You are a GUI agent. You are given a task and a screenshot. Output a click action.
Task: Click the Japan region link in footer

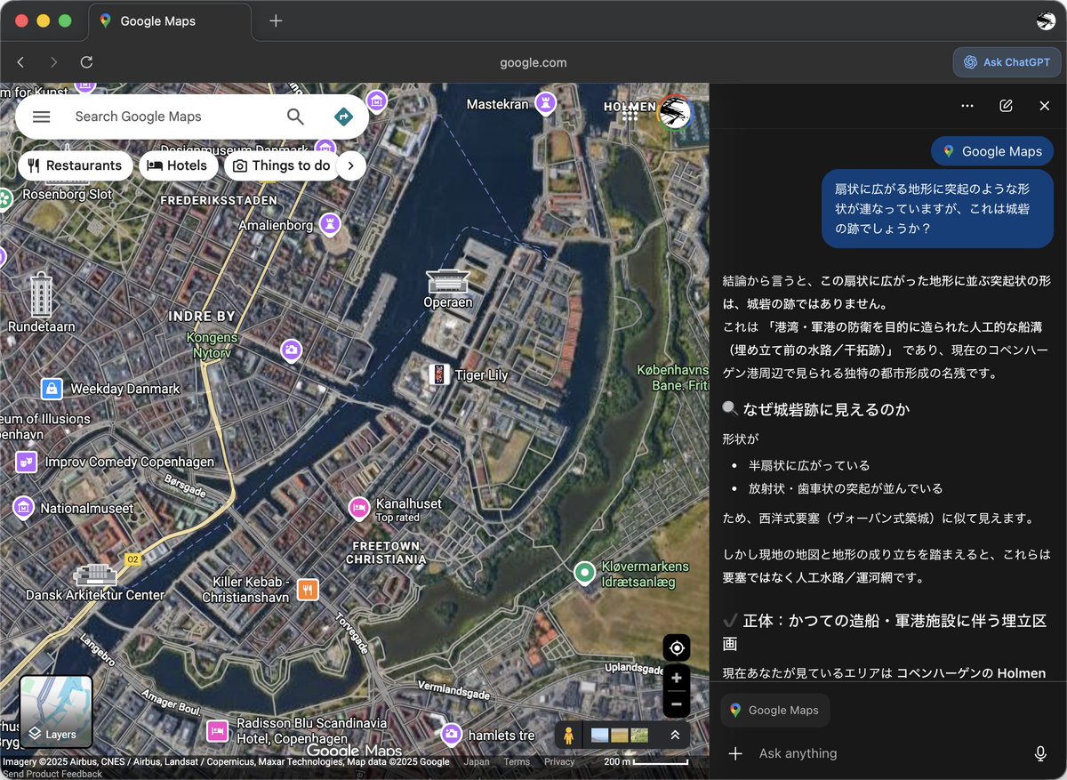(476, 761)
